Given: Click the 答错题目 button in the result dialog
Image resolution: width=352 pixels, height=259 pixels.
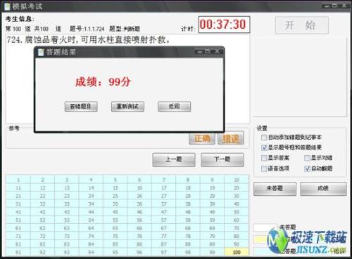Looking at the screenshot, I should coord(81,107).
